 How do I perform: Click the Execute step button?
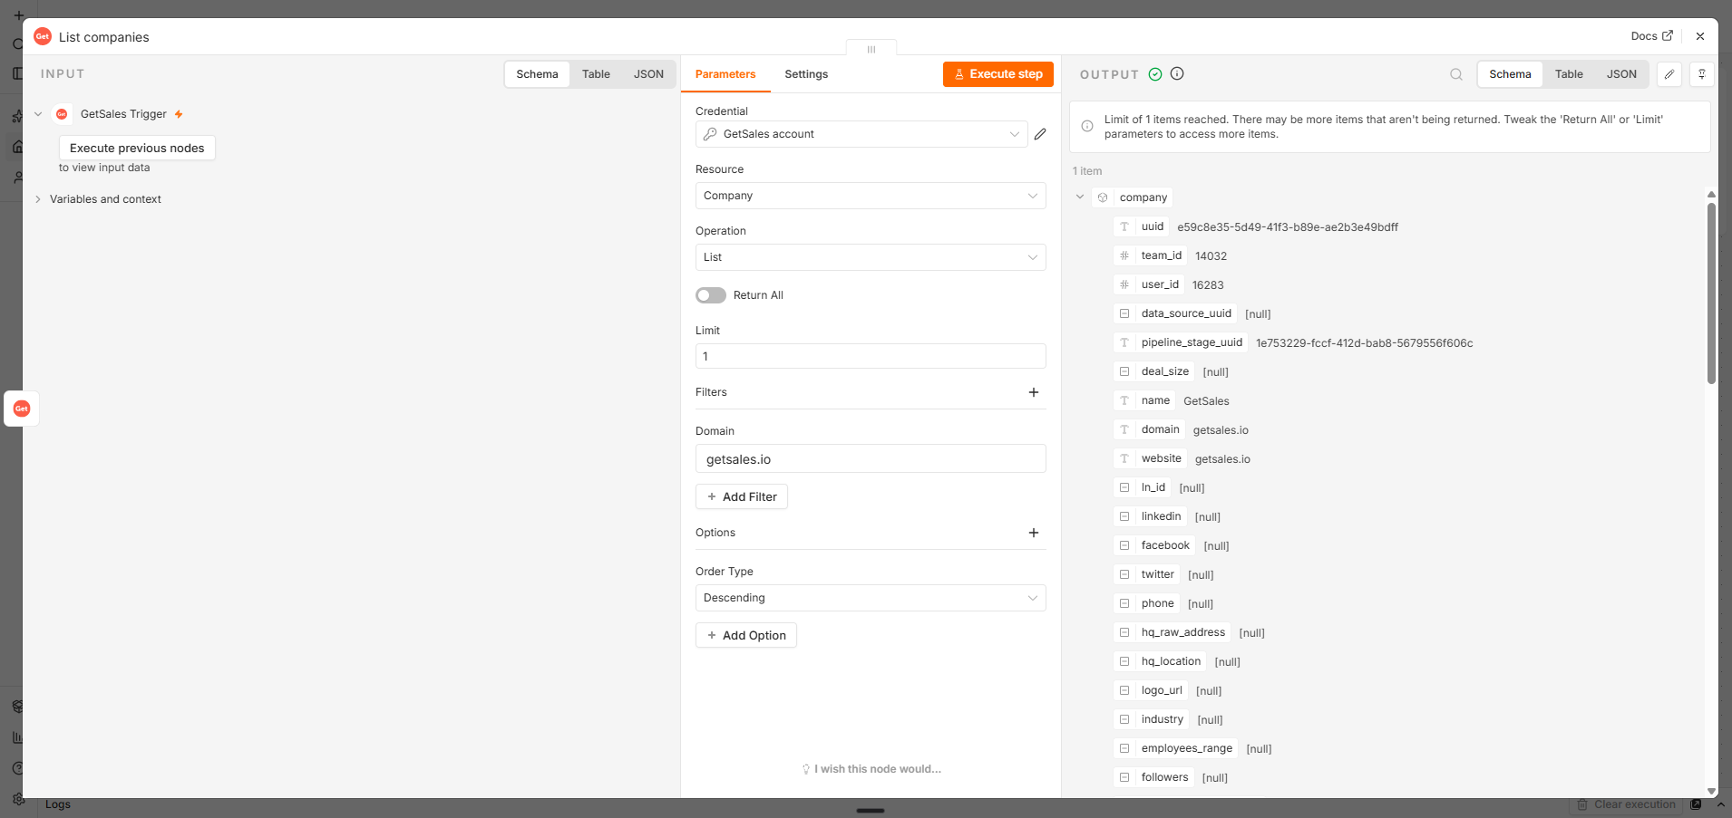(x=998, y=74)
